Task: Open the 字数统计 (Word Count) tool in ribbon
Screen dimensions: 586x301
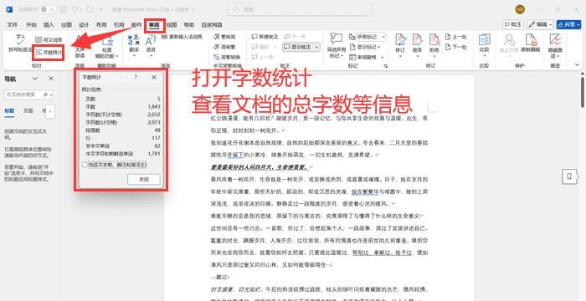Action: [49, 53]
